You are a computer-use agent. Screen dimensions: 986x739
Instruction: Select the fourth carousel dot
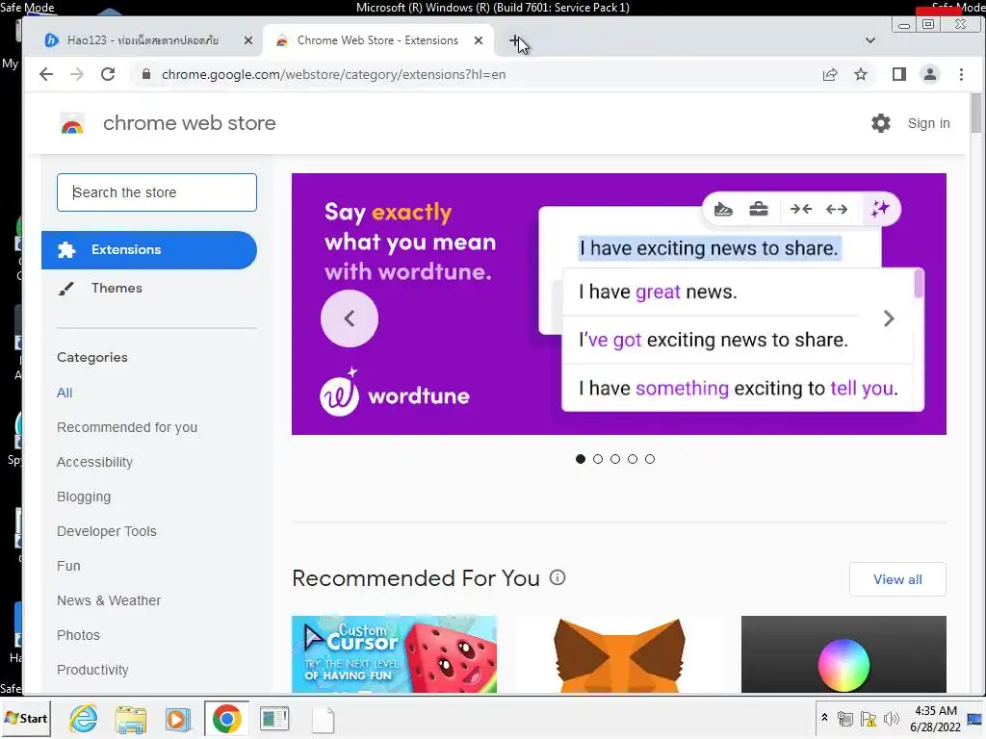pyautogui.click(x=633, y=459)
